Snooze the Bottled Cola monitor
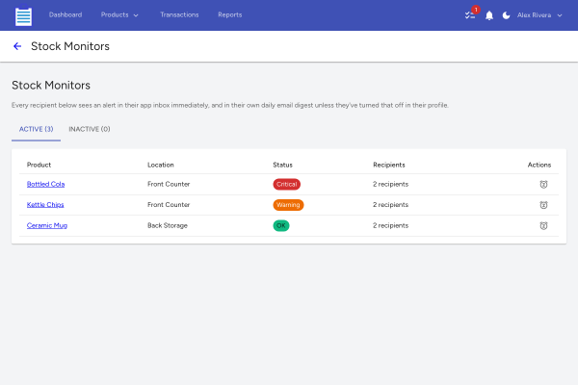578x385 pixels. [543, 184]
